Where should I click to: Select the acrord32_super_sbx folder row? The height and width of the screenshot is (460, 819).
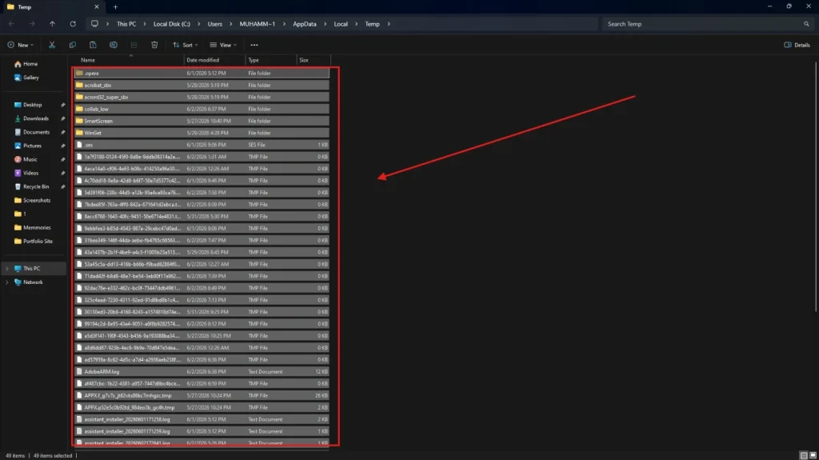click(202, 98)
